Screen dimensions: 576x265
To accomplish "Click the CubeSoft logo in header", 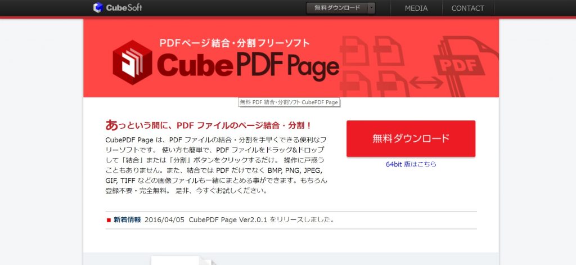I will point(118,8).
